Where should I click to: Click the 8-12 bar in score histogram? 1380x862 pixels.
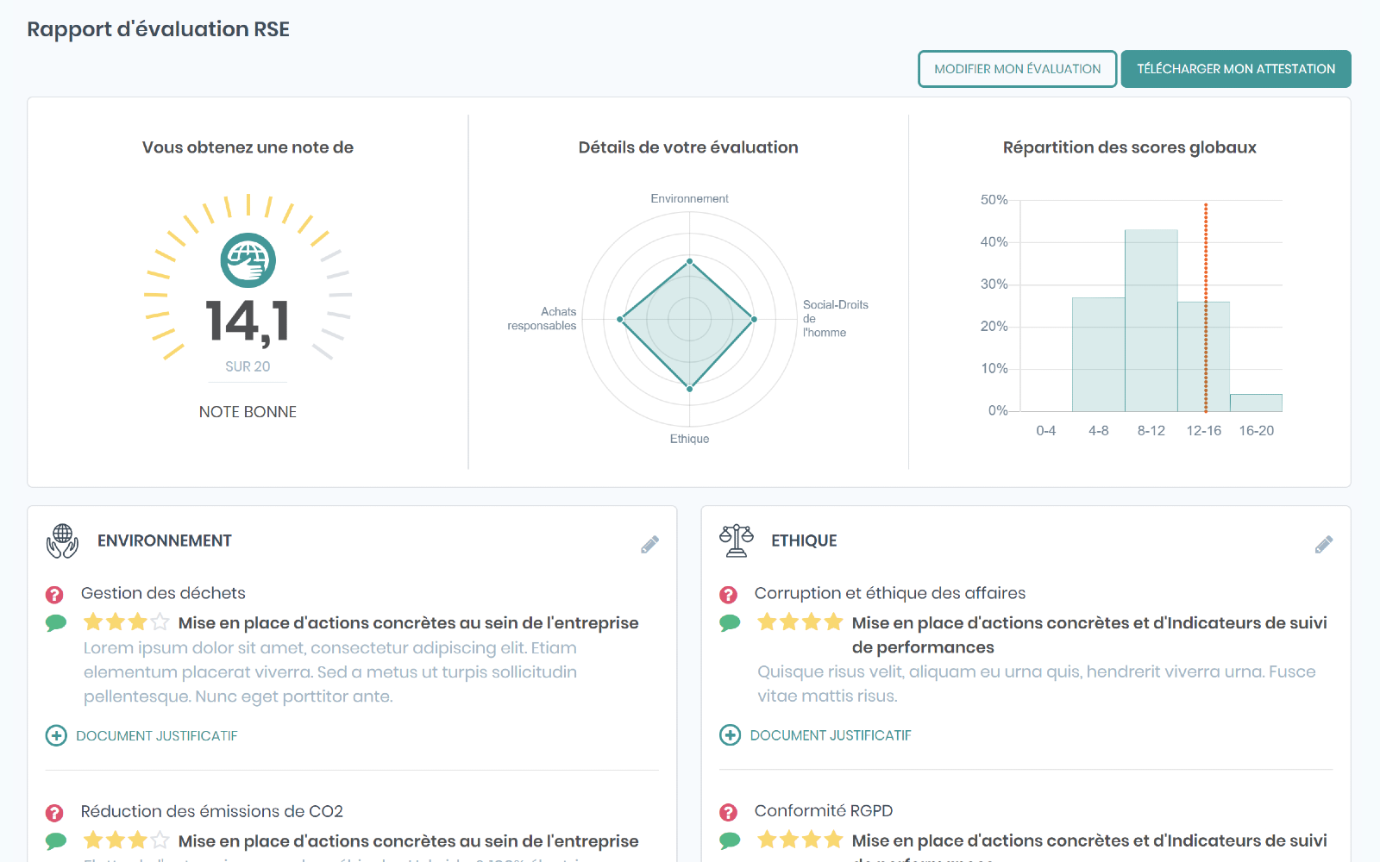(1151, 321)
